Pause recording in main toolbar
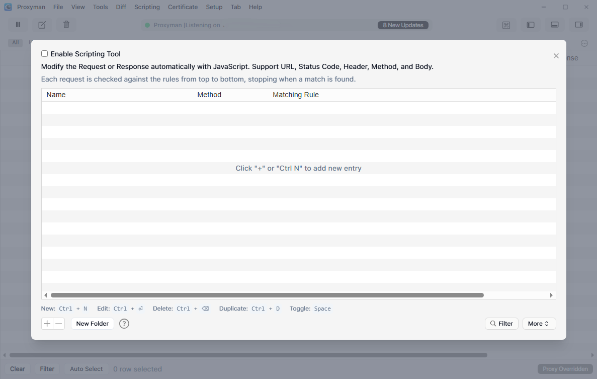The height and width of the screenshot is (379, 597). pos(18,25)
